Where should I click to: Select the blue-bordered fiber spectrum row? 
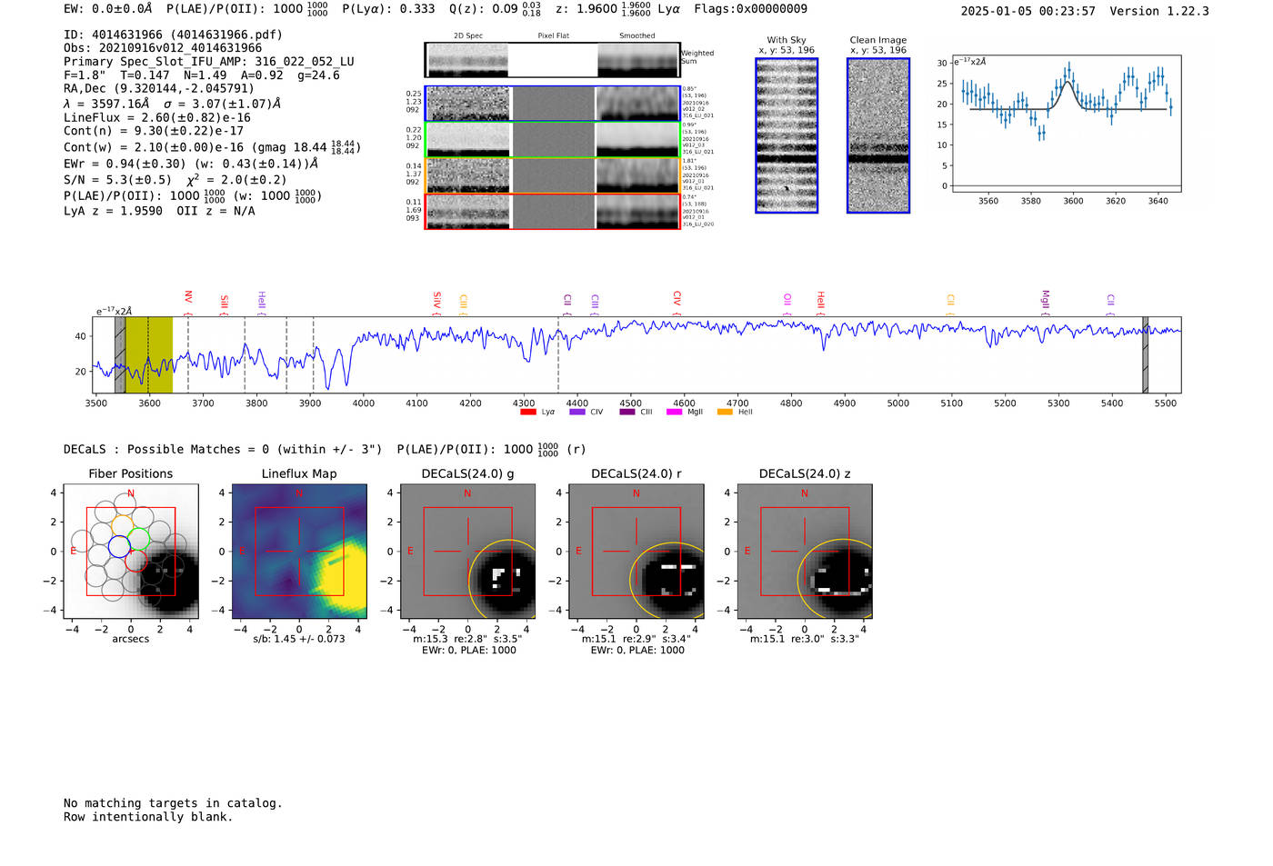(x=553, y=104)
